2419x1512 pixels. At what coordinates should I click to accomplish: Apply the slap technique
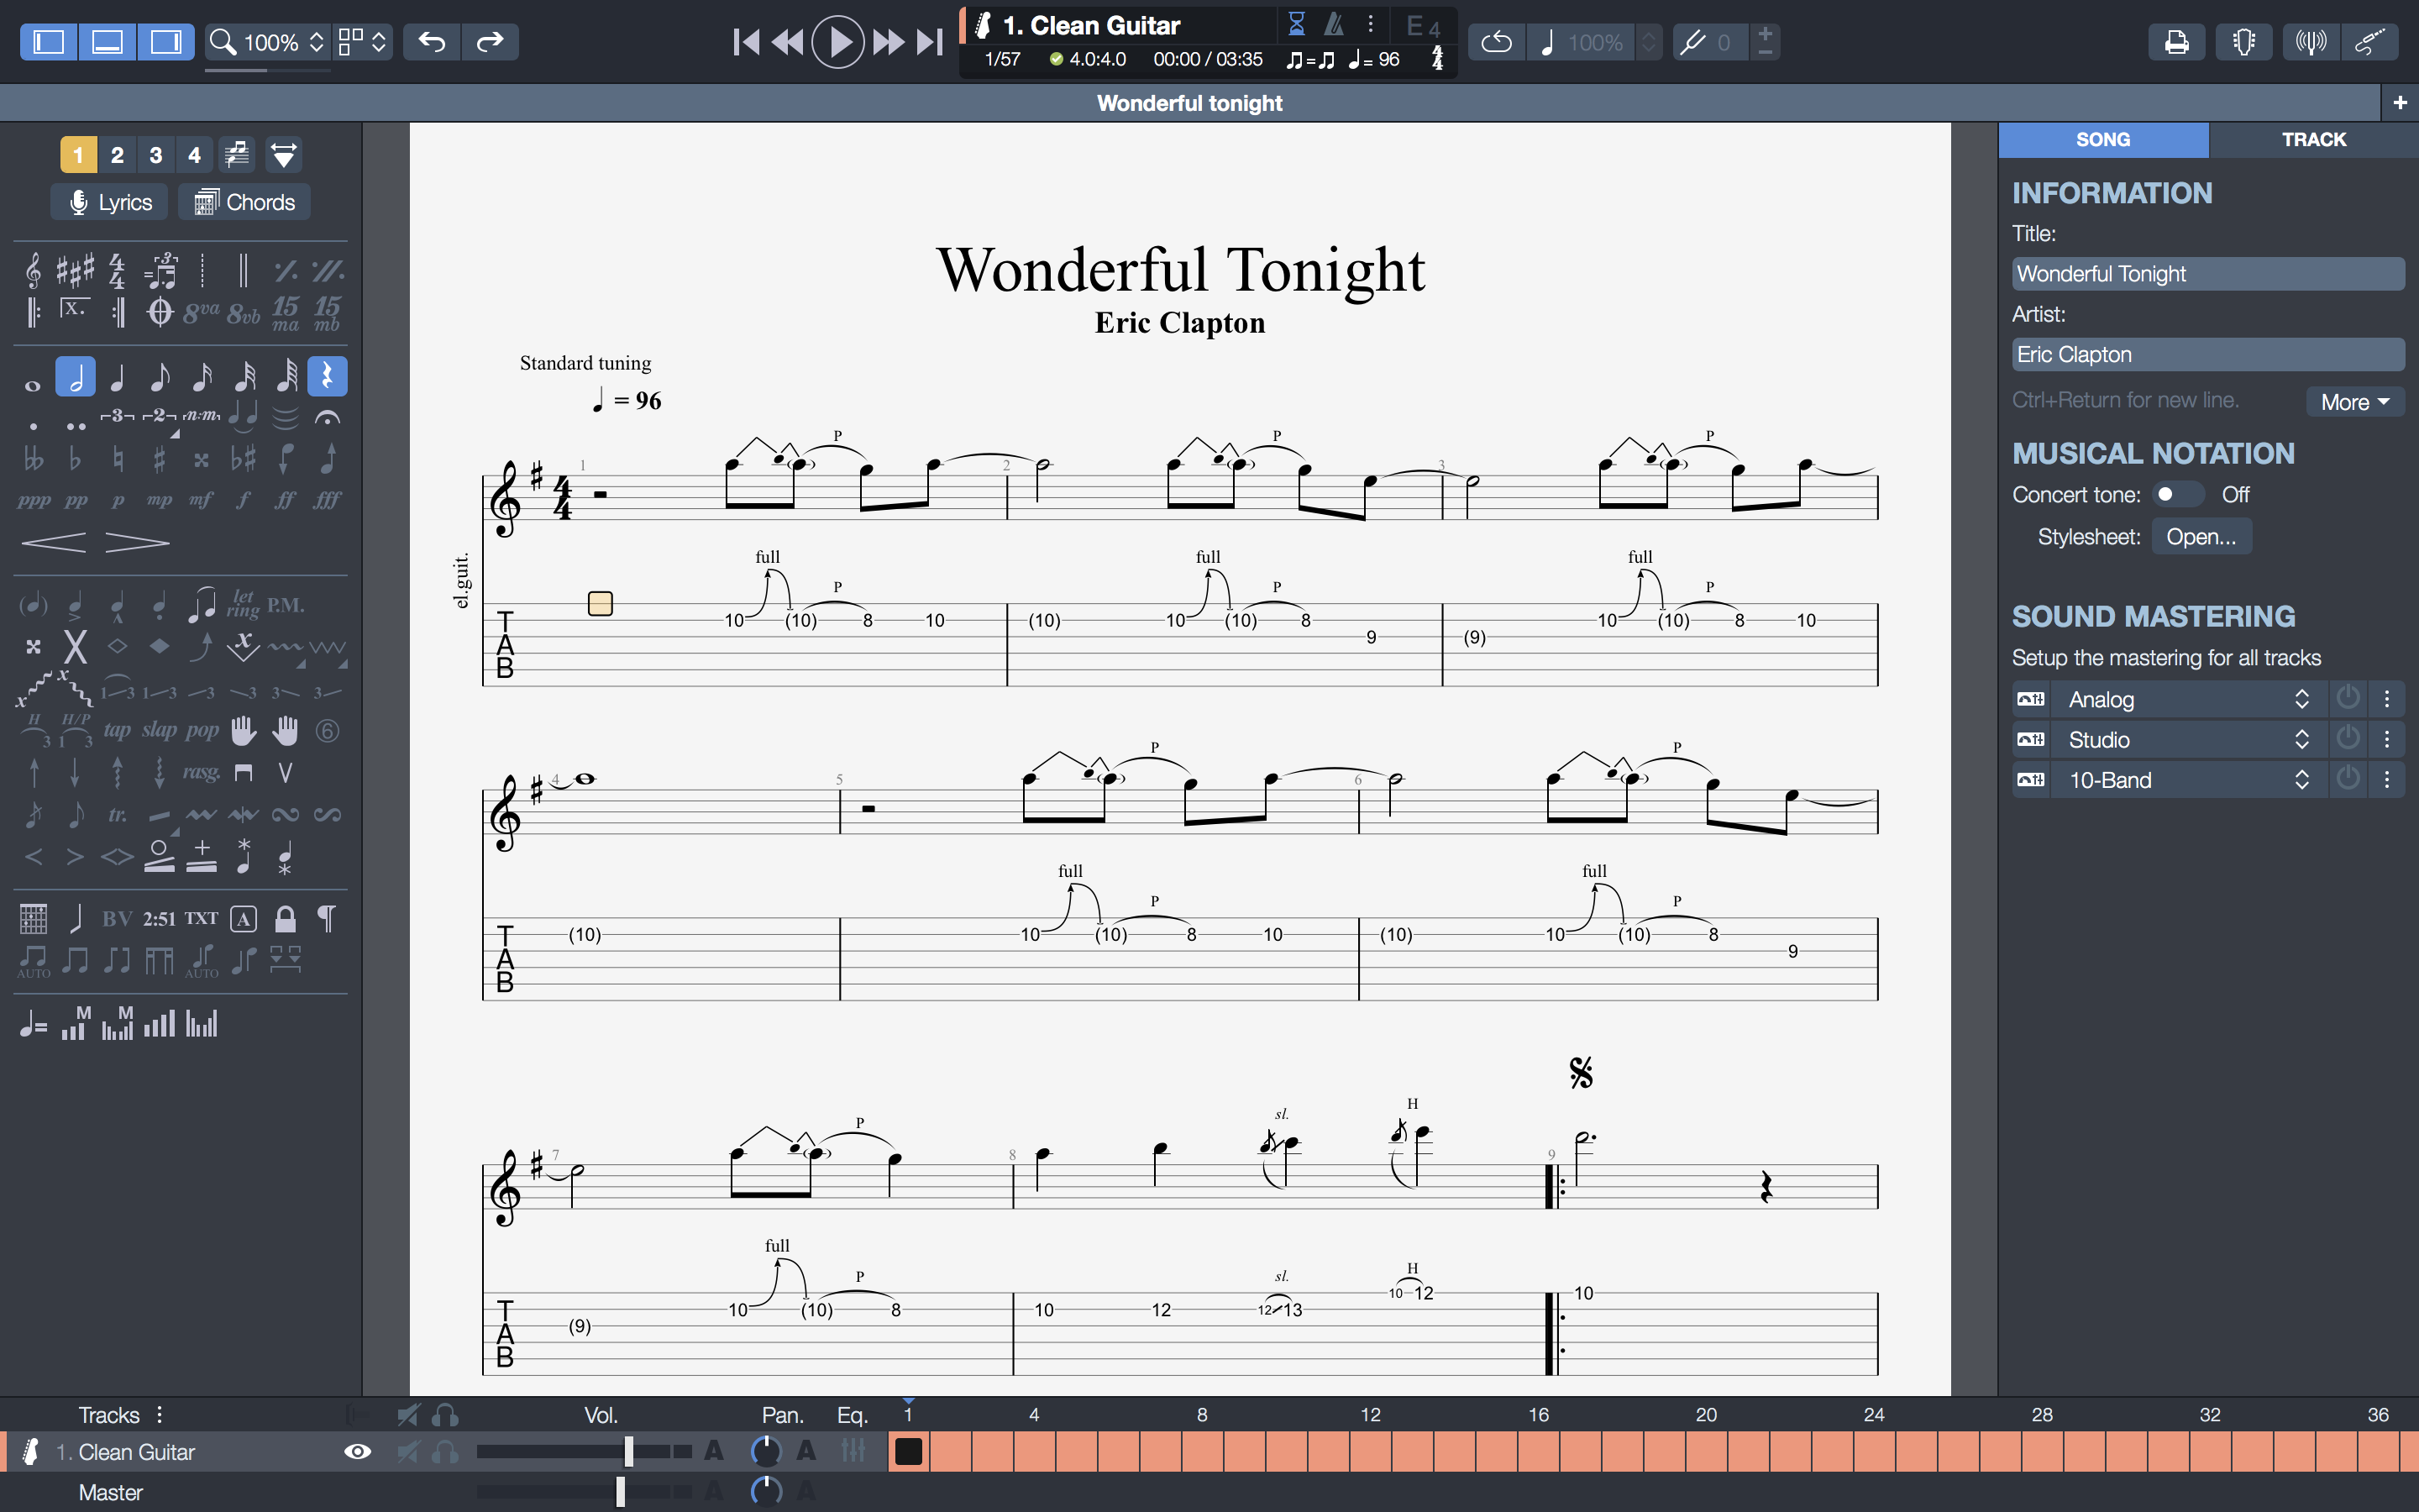pyautogui.click(x=159, y=730)
